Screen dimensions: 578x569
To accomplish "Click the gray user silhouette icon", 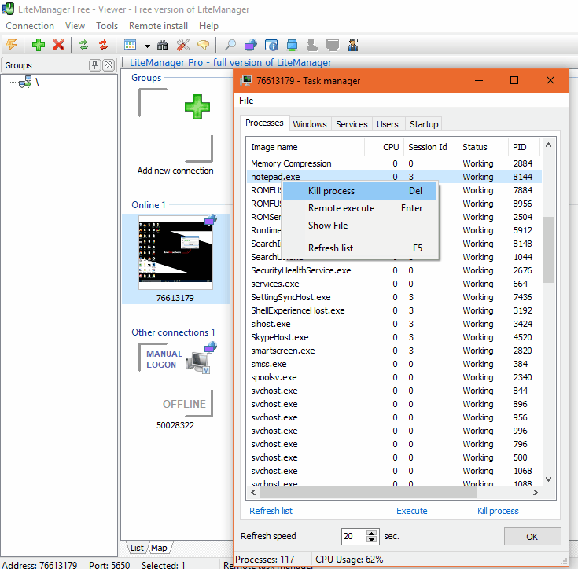I will (312, 45).
